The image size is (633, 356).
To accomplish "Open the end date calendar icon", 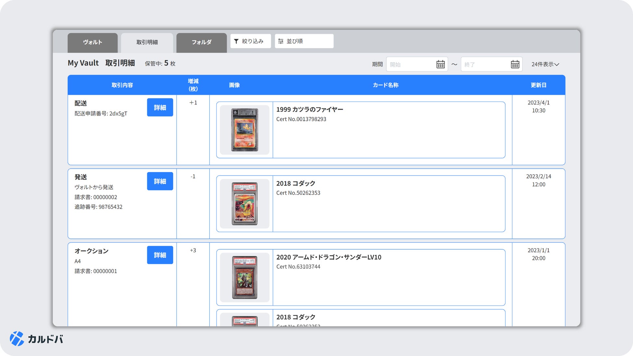I will [x=515, y=64].
